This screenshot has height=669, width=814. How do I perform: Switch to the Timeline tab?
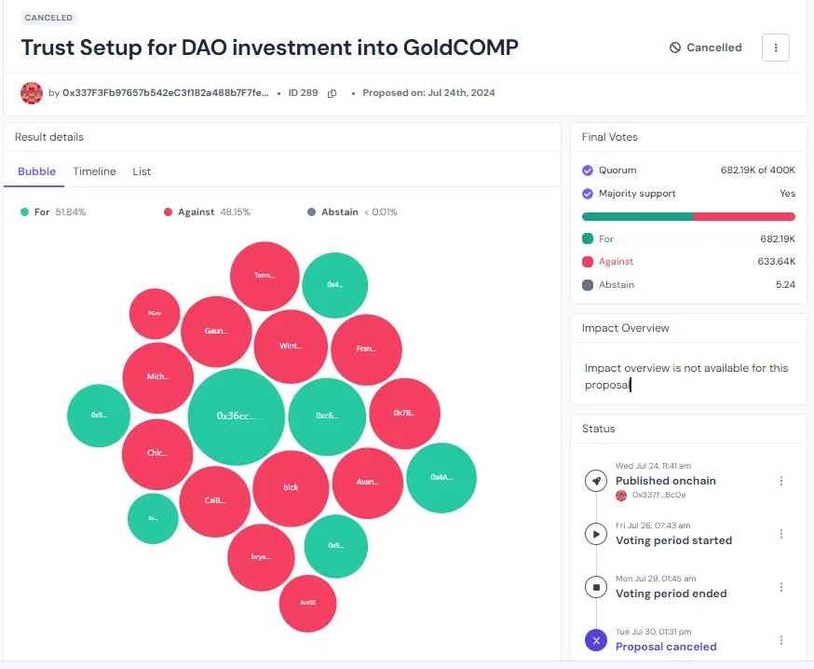click(x=95, y=171)
